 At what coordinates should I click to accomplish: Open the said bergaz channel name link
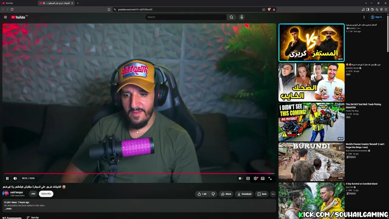click(17, 192)
